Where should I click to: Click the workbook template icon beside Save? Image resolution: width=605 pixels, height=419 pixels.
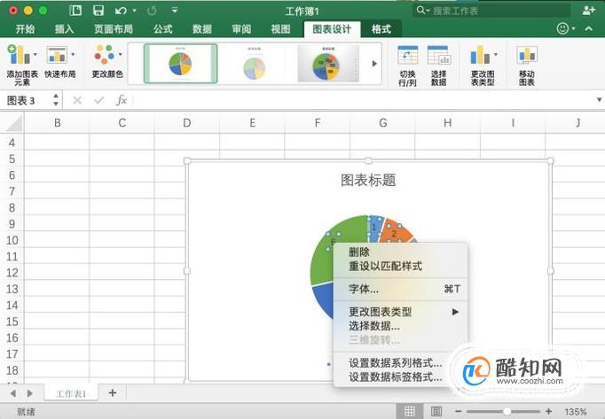75,11
